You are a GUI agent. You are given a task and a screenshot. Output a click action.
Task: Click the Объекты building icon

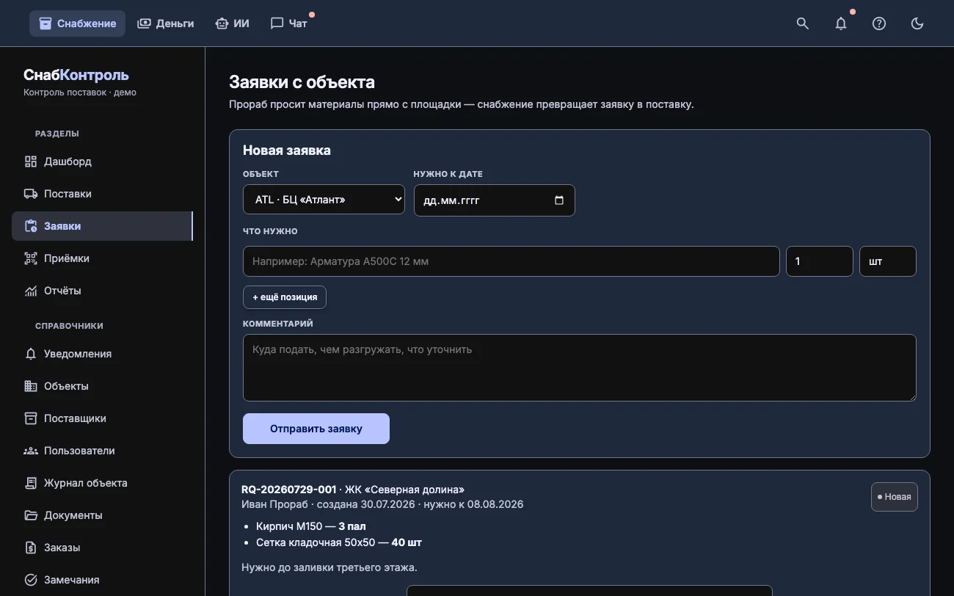point(31,386)
